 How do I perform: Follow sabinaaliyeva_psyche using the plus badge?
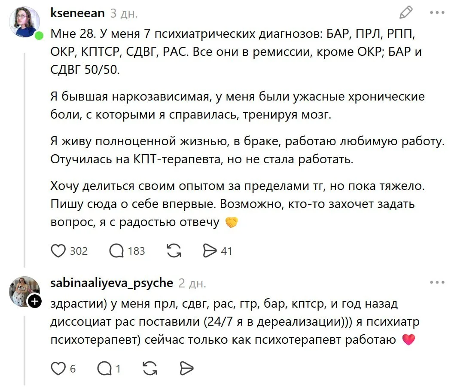click(35, 302)
